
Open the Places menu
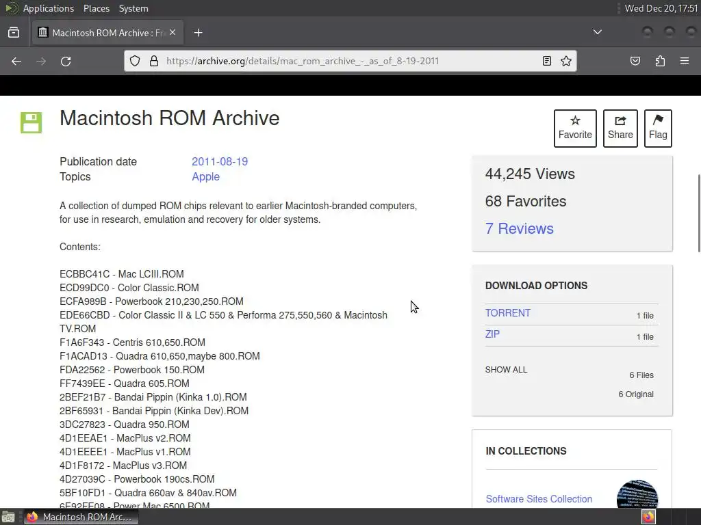point(96,8)
